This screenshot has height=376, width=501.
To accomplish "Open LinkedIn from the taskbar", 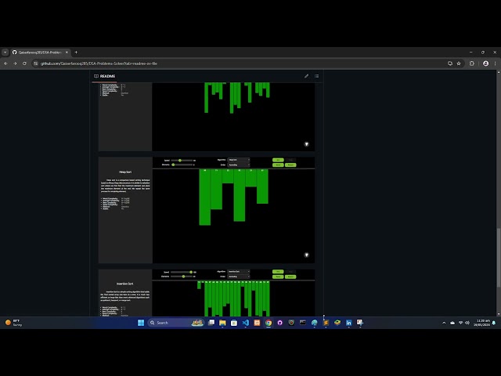I will 348,323.
